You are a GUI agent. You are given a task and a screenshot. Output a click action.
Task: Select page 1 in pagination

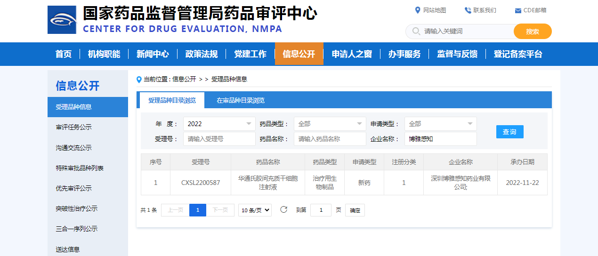click(198, 210)
